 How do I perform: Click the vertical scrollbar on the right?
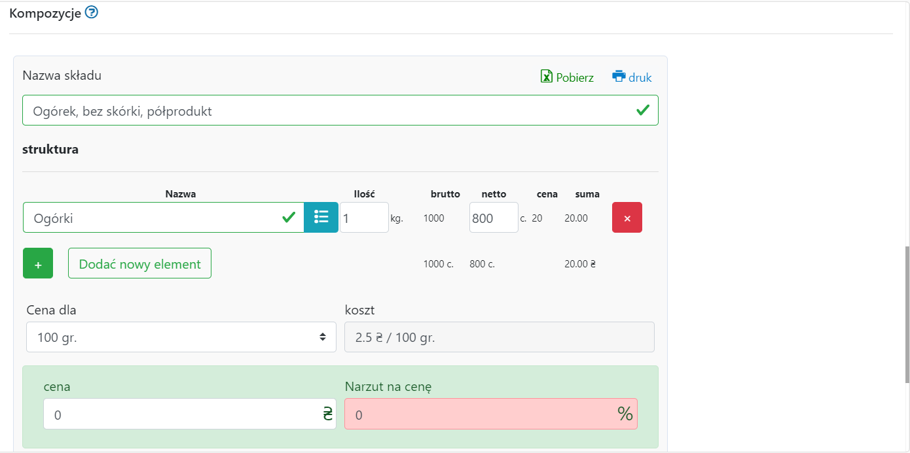(x=907, y=314)
